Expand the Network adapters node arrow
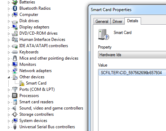166x131 pixels. pyautogui.click(x=9, y=71)
